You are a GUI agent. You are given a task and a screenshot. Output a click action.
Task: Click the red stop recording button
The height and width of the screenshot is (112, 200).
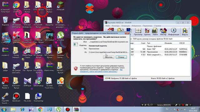183,105
